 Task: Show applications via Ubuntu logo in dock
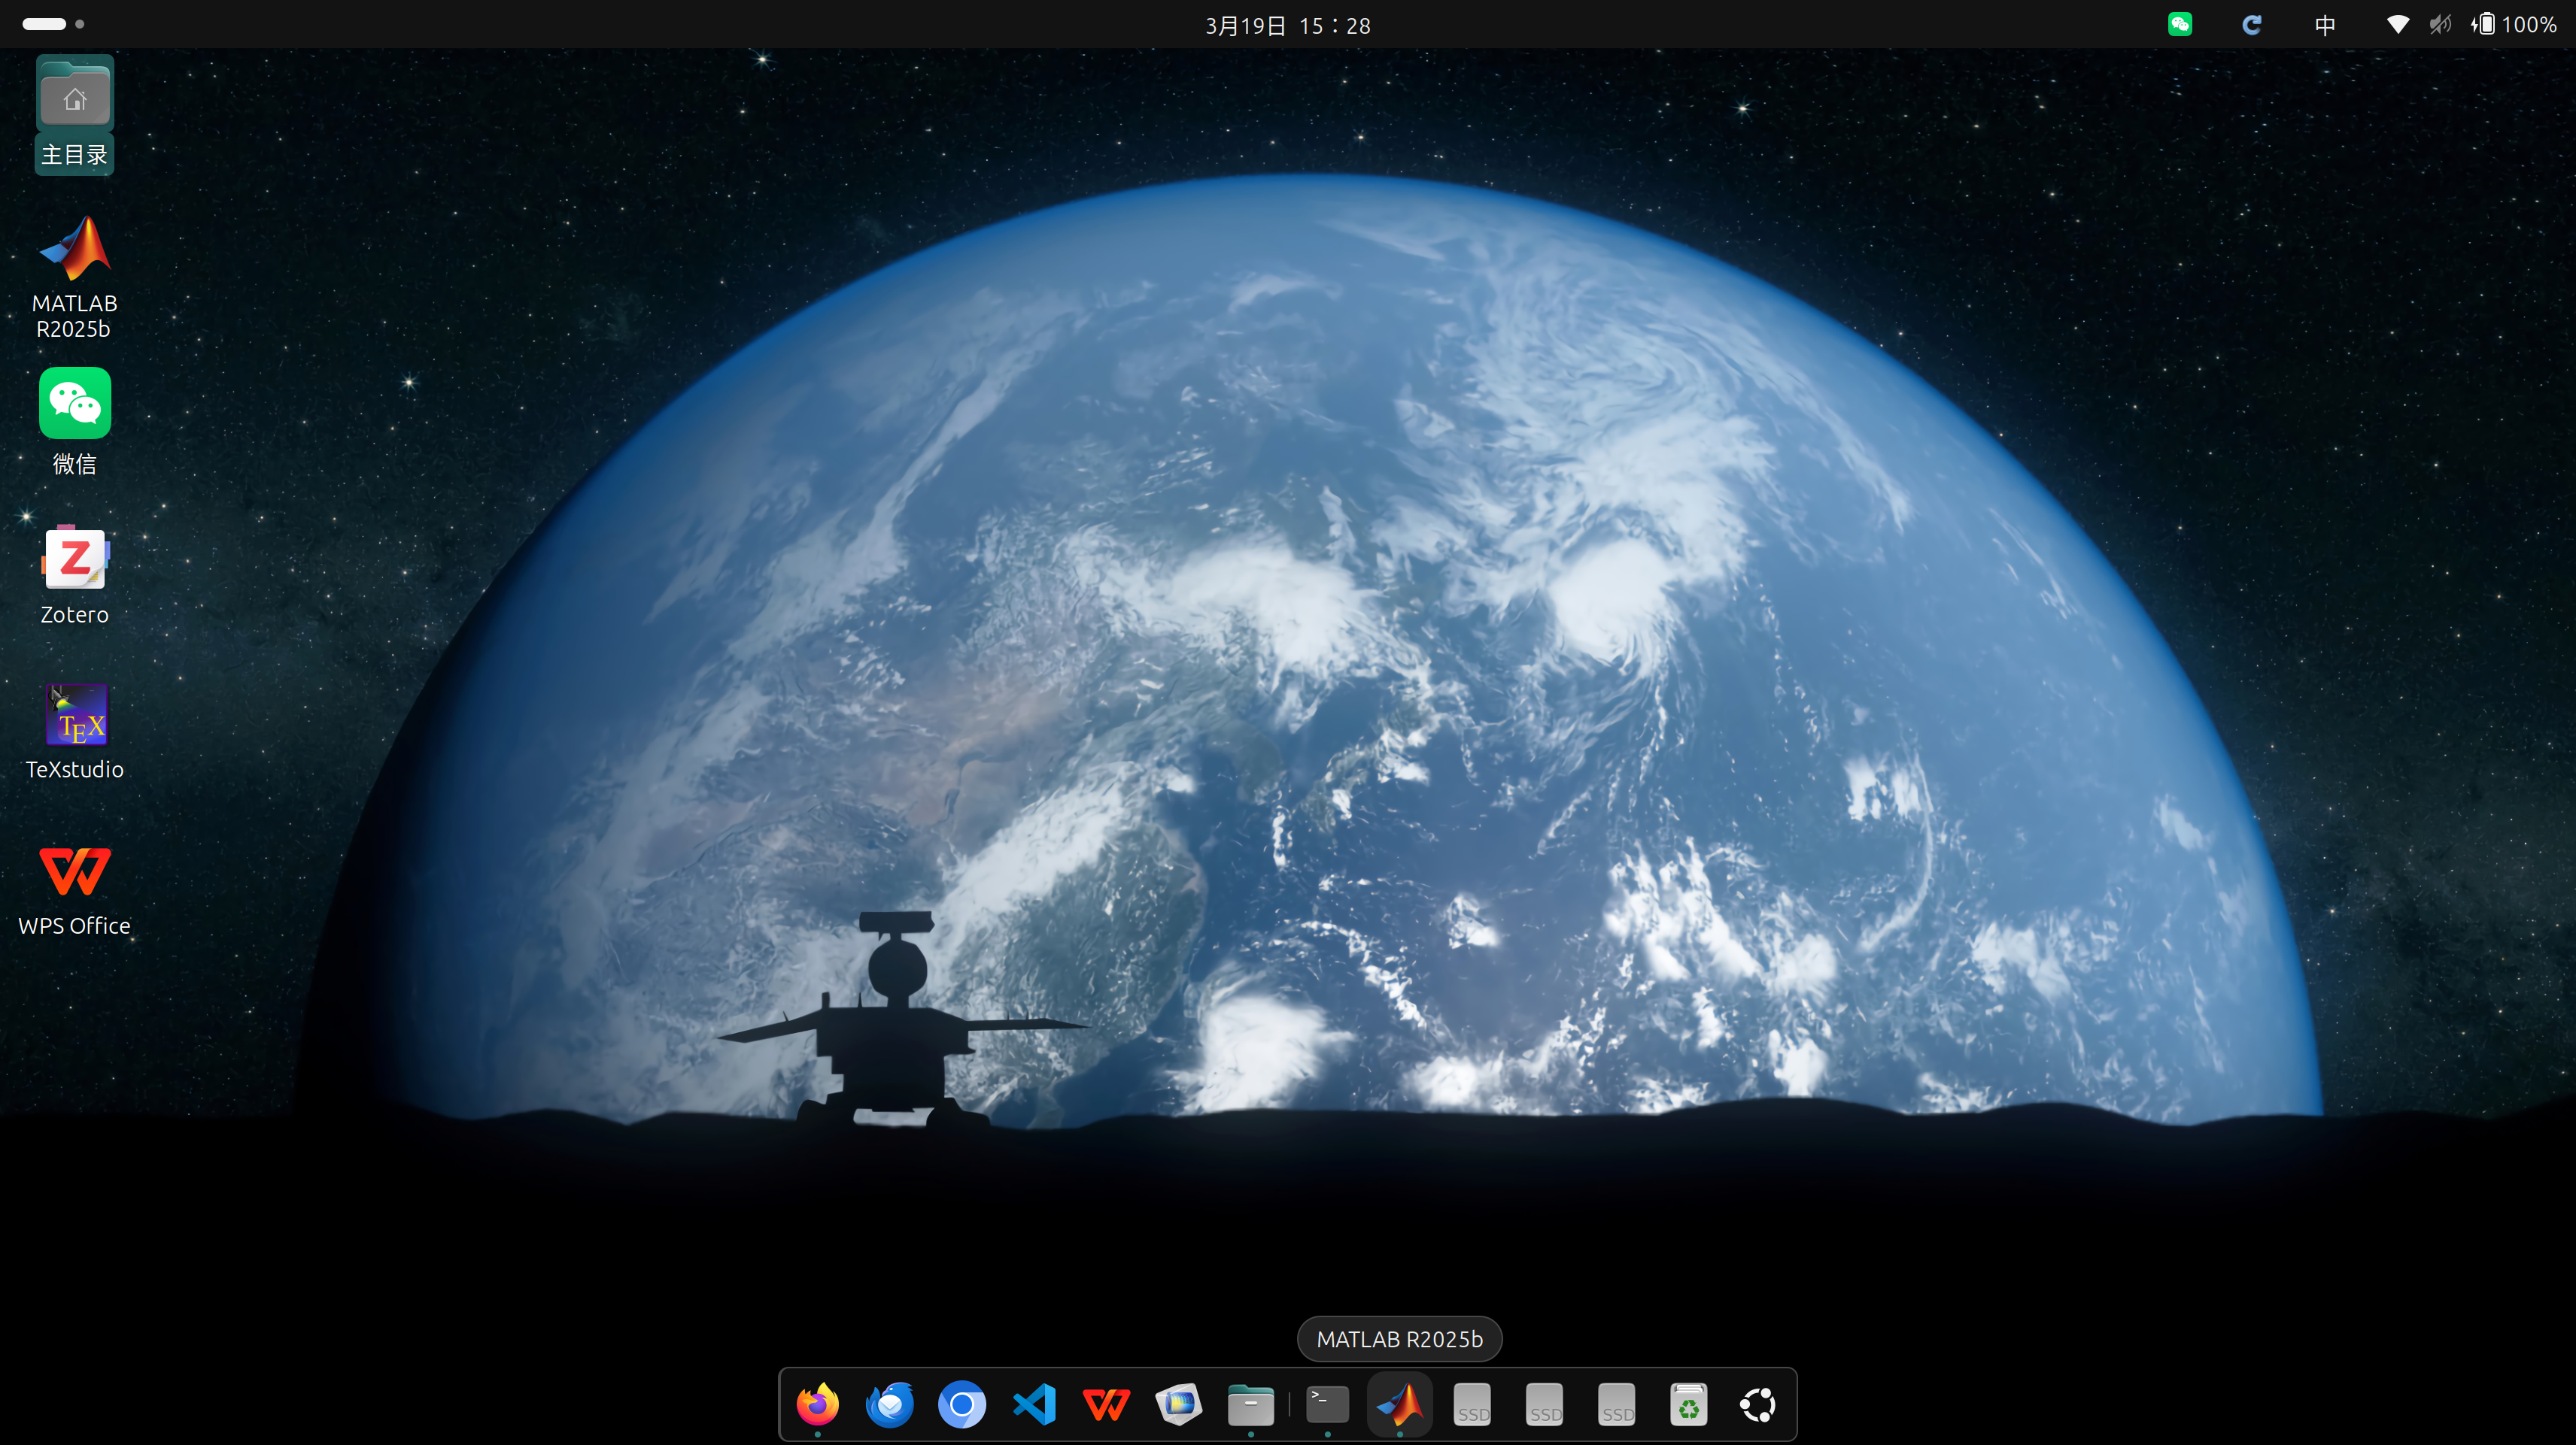1758,1404
